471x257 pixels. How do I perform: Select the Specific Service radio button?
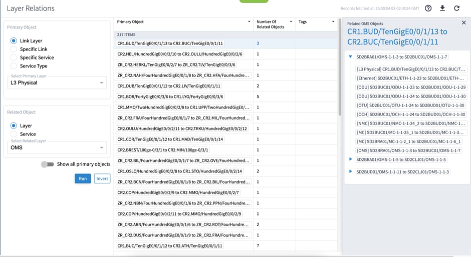pos(14,57)
